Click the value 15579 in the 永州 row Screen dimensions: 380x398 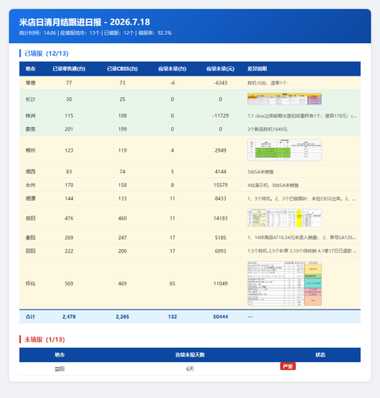(x=220, y=185)
